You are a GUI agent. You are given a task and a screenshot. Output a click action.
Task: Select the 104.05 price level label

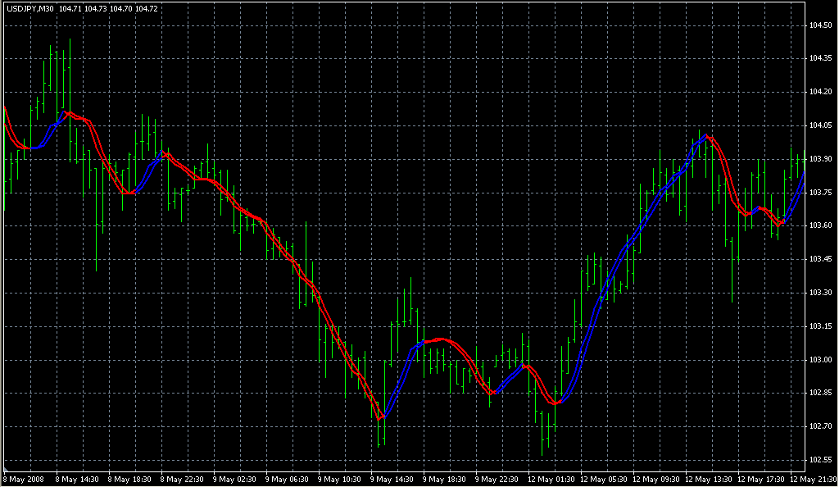[820, 125]
